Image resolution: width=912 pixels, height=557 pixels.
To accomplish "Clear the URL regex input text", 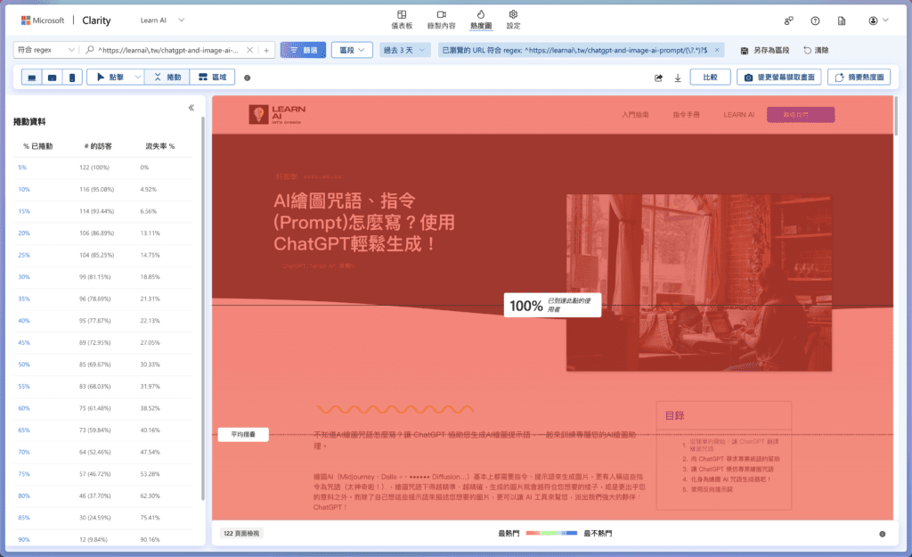I will 250,50.
